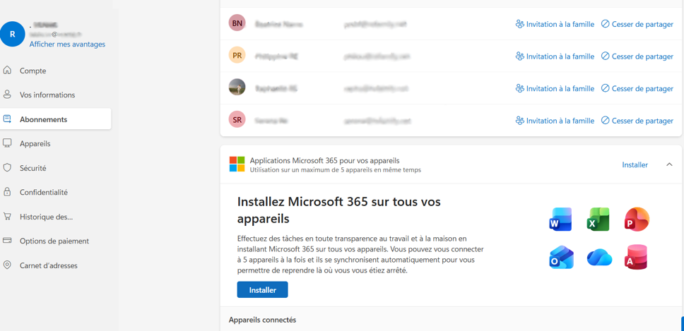
Task: Click the Appareils monitor icon
Action: [7, 143]
